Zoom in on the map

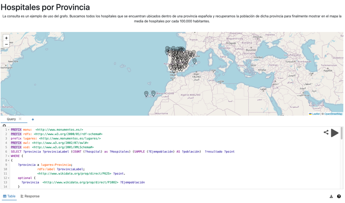[x=6, y=38]
